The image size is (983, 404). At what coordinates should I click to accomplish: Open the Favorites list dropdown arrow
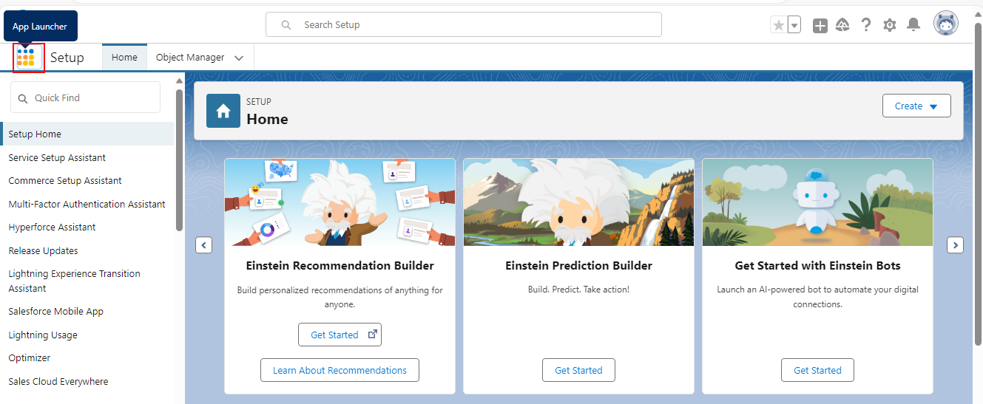click(794, 25)
